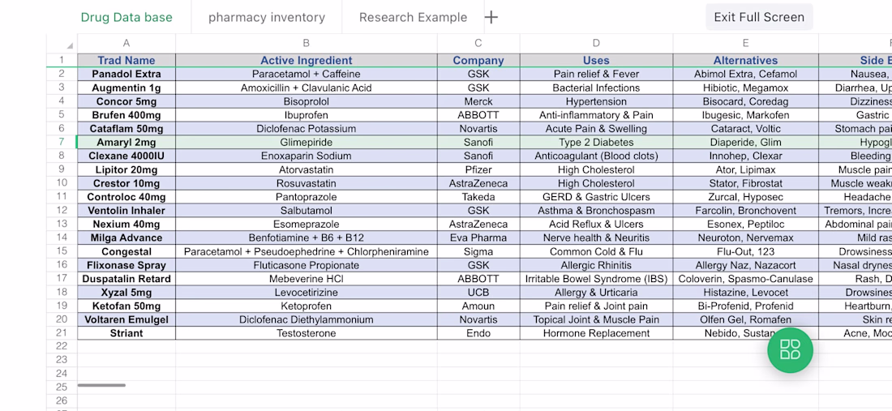Click the Hypertension uses cell
Screen dimensions: 892x411
pyautogui.click(x=596, y=101)
